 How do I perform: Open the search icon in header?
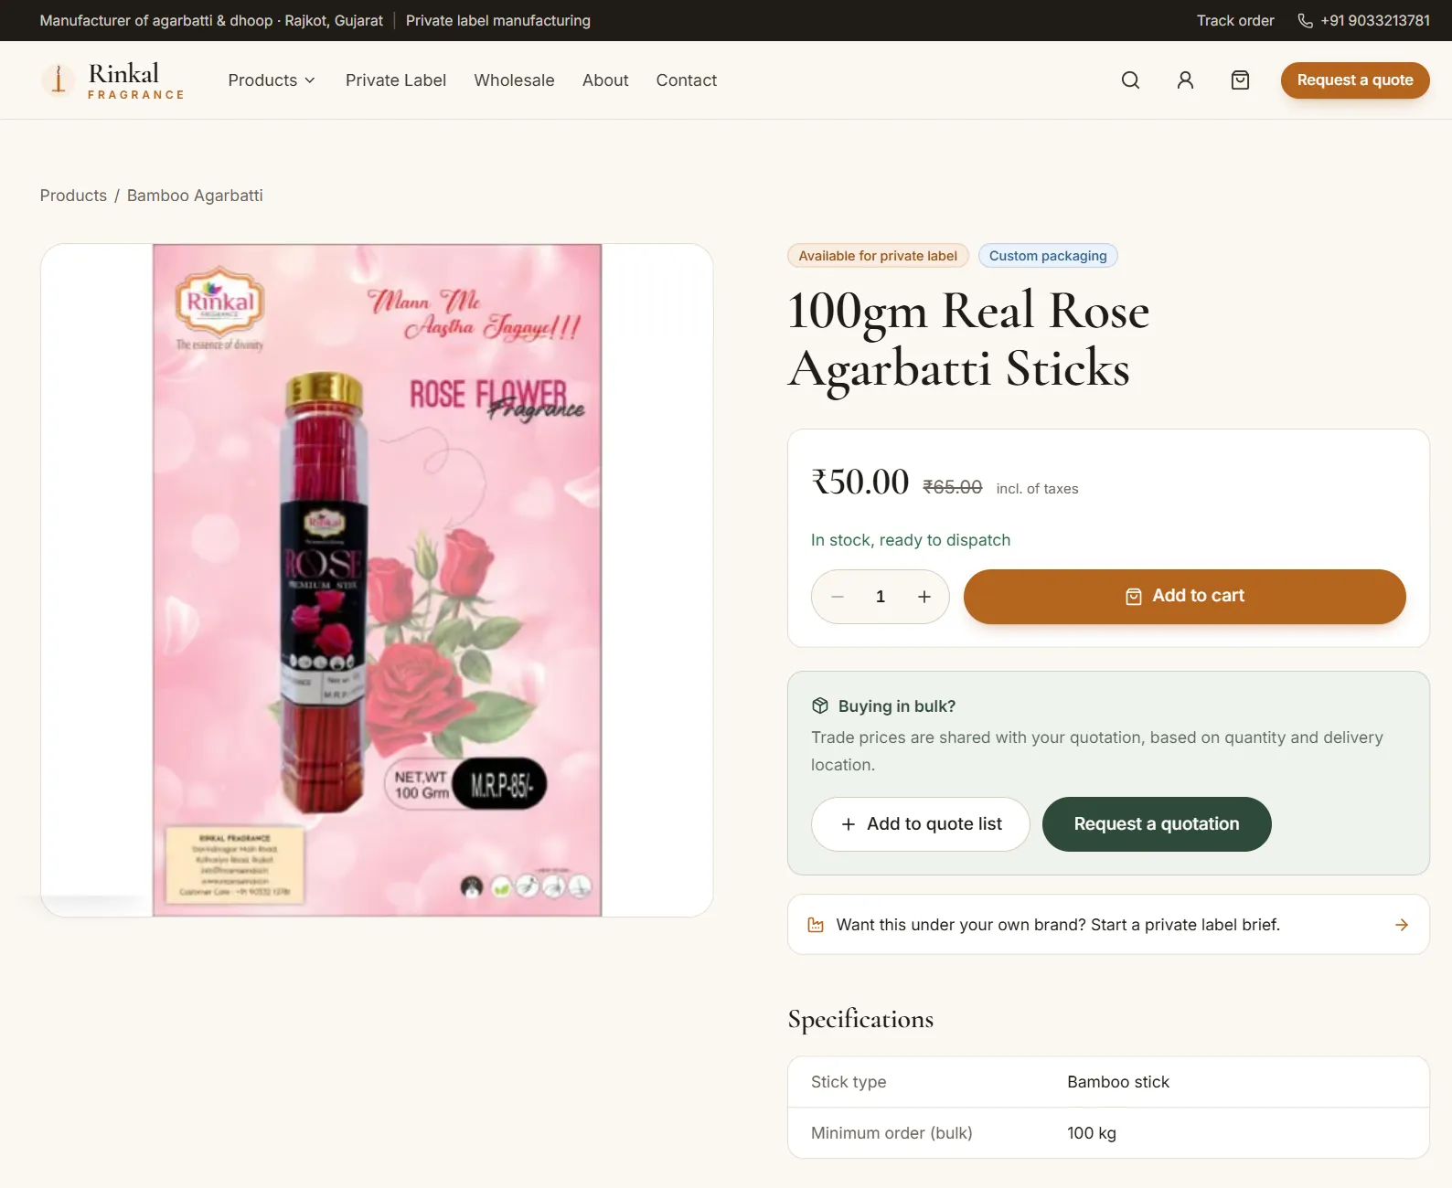pos(1130,80)
